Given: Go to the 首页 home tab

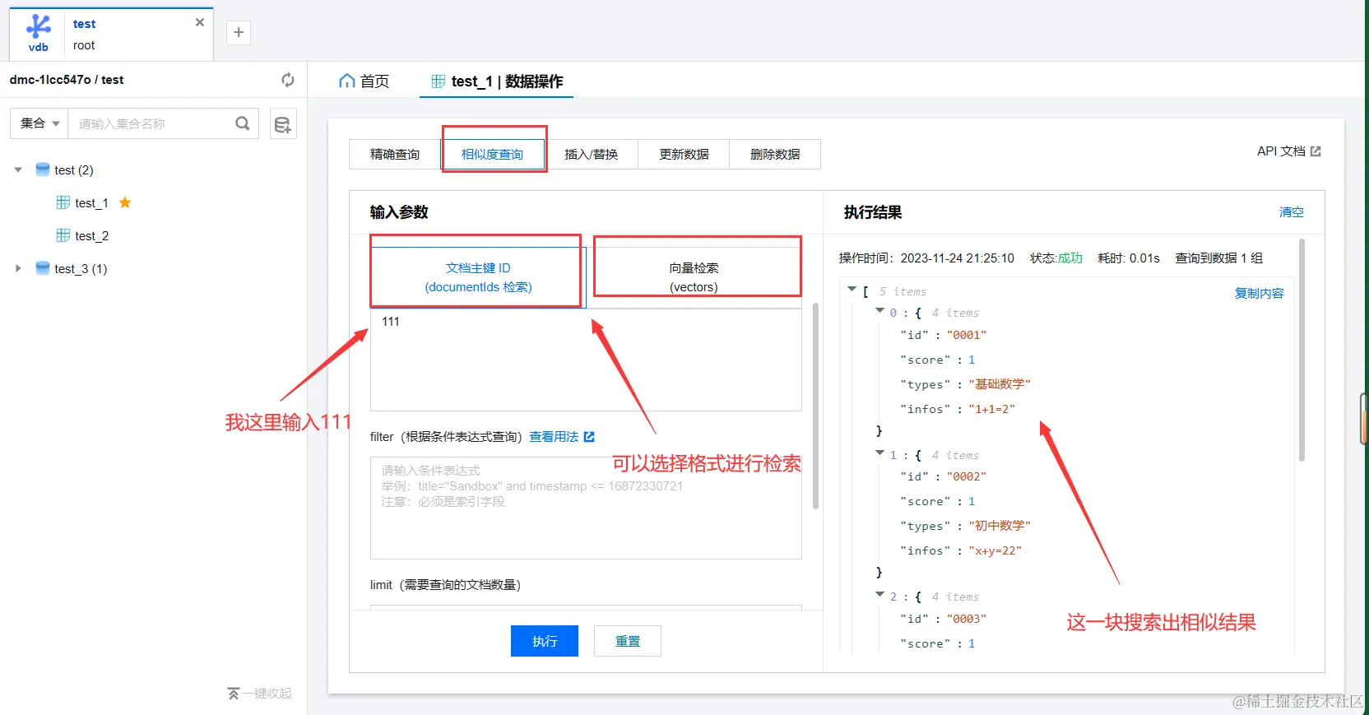Looking at the screenshot, I should coord(364,81).
